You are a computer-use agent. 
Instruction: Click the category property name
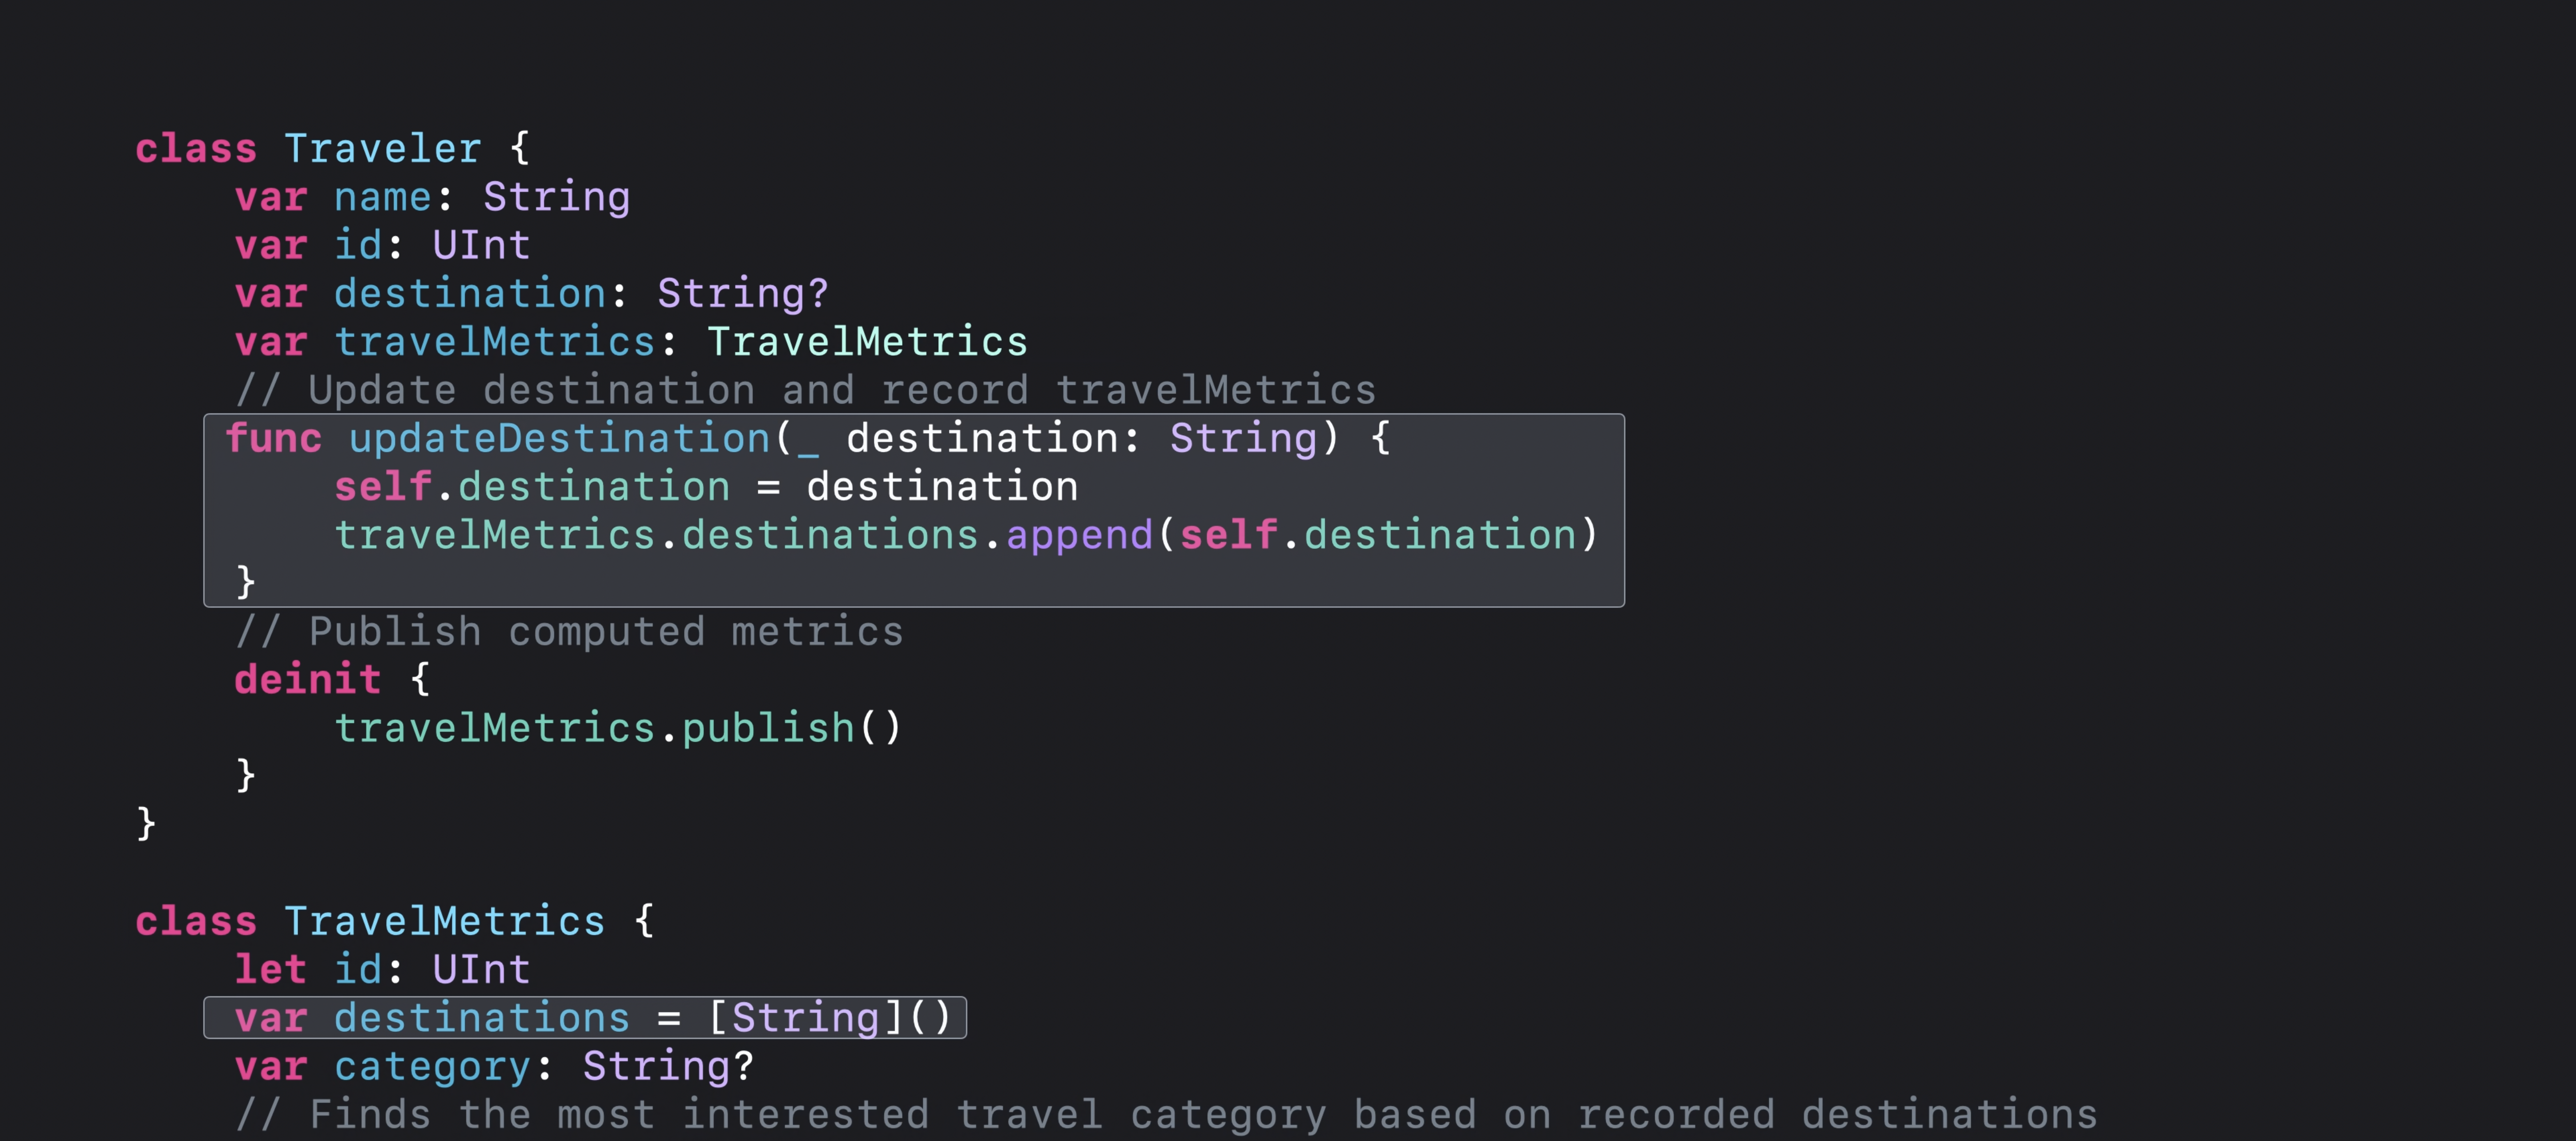(x=432, y=1066)
